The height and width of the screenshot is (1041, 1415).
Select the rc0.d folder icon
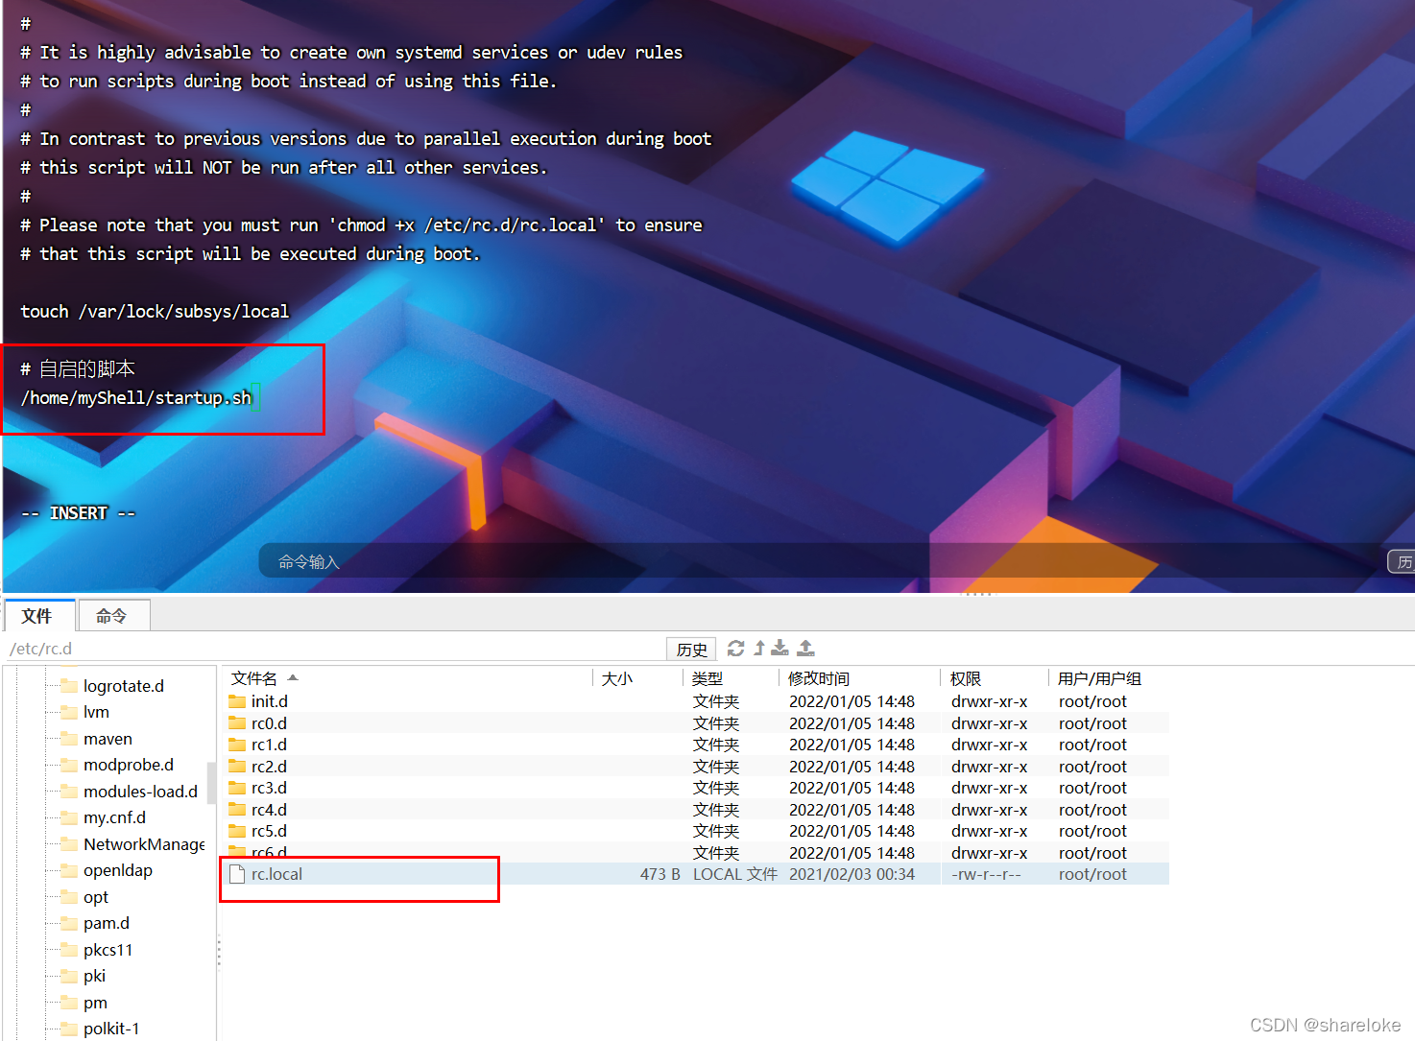[237, 723]
